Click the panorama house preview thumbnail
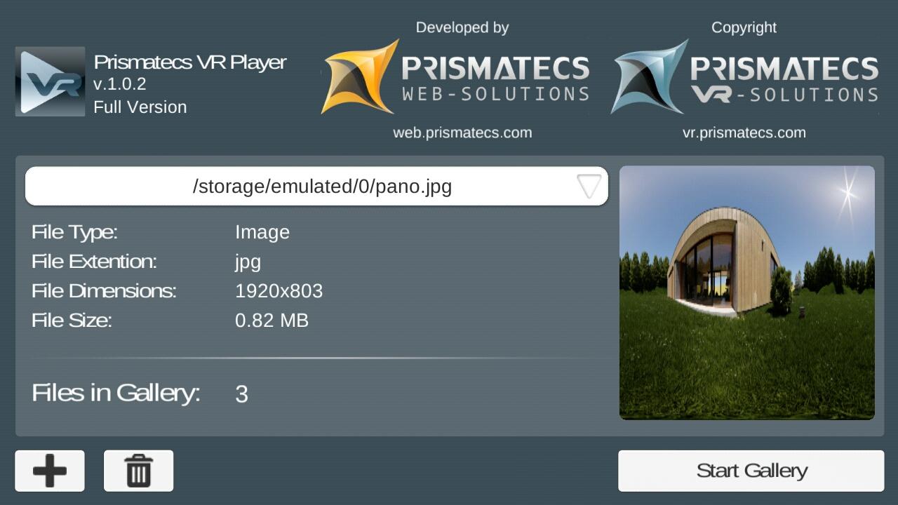Image resolution: width=898 pixels, height=505 pixels. click(747, 293)
